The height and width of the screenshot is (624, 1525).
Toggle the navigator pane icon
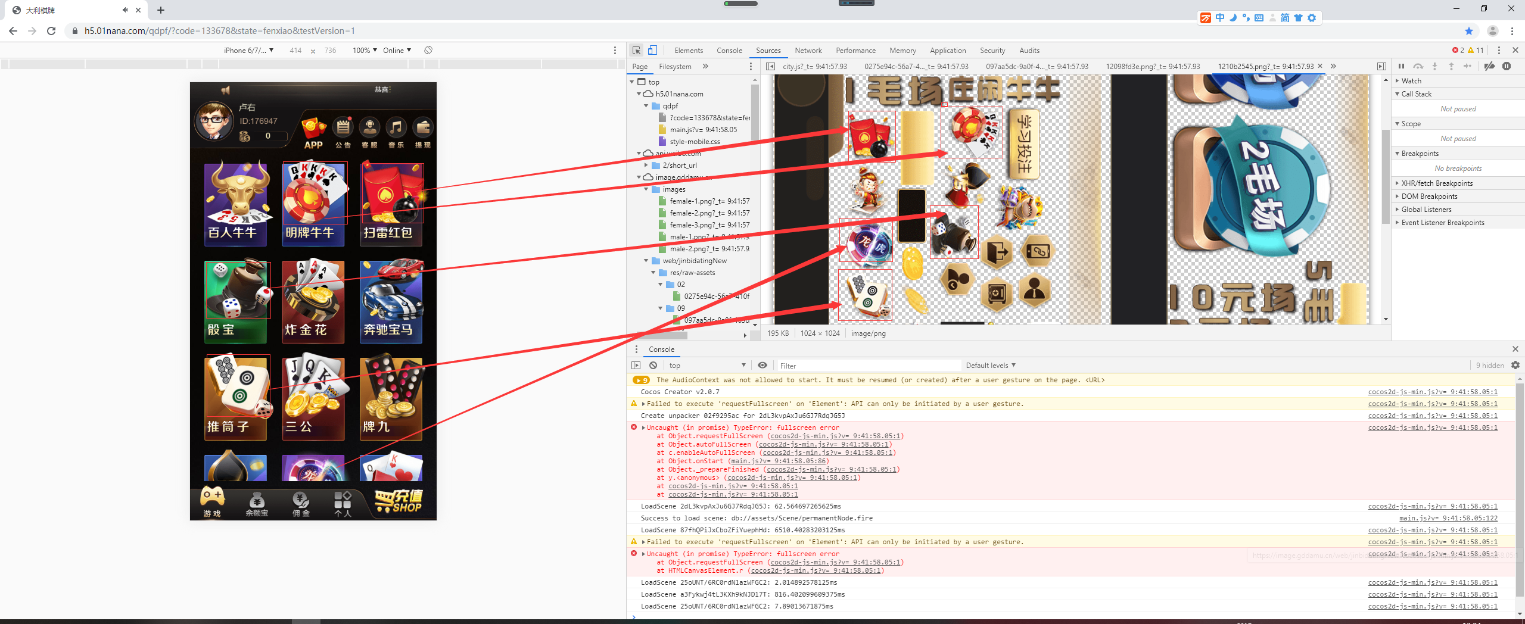(770, 66)
